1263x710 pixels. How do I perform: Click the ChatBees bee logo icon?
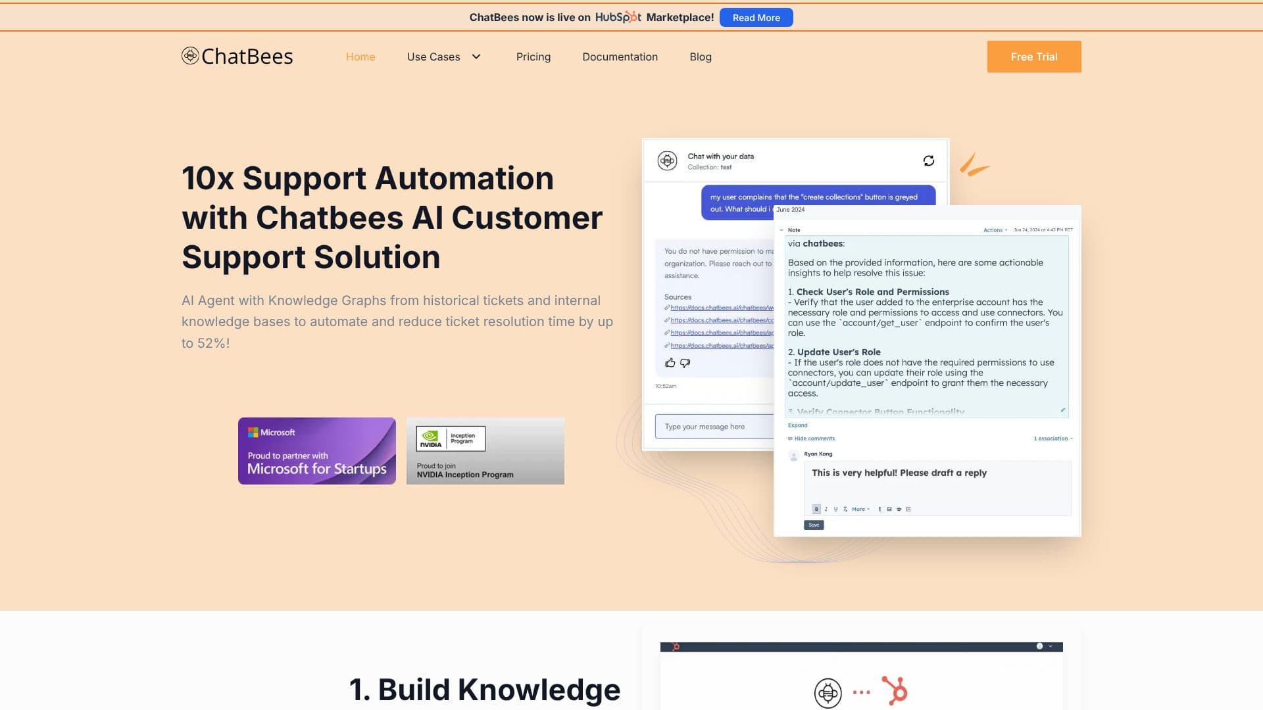tap(190, 56)
